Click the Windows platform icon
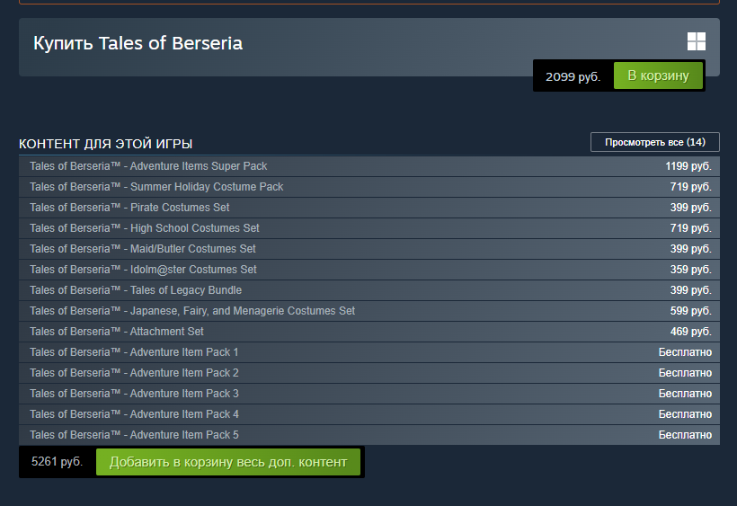The image size is (737, 506). tap(696, 41)
